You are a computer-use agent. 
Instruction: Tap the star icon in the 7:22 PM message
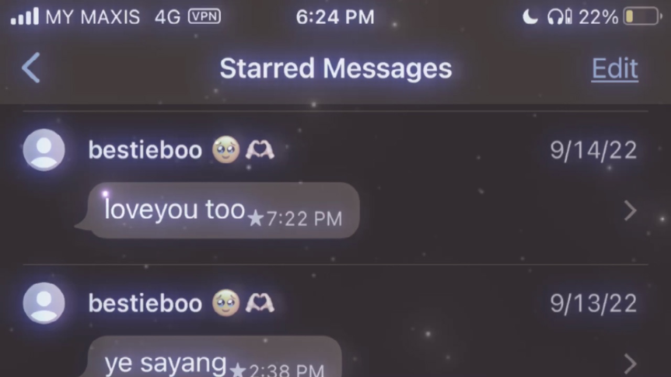(x=255, y=218)
